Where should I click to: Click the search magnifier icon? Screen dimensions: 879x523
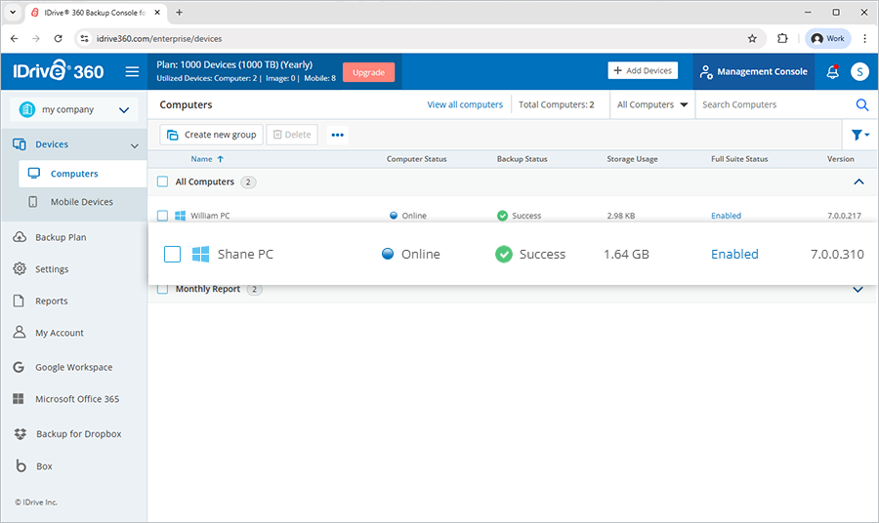(x=861, y=104)
